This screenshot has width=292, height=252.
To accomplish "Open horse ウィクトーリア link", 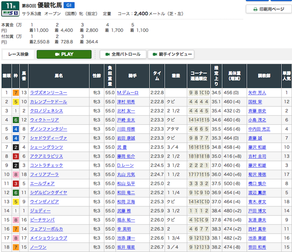I will [44, 120].
